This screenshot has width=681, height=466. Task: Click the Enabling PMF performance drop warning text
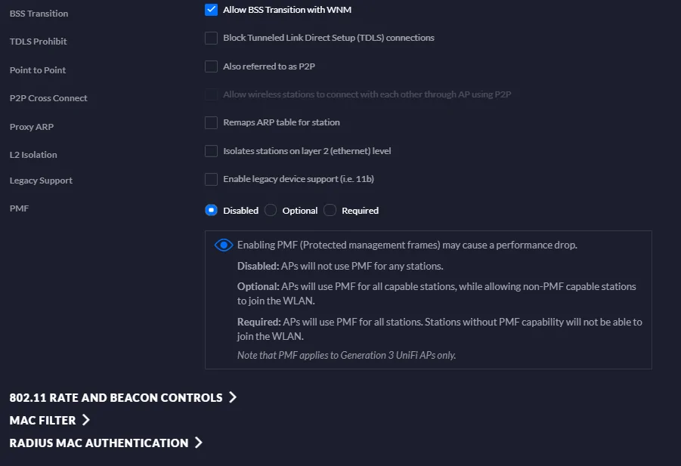click(407, 245)
